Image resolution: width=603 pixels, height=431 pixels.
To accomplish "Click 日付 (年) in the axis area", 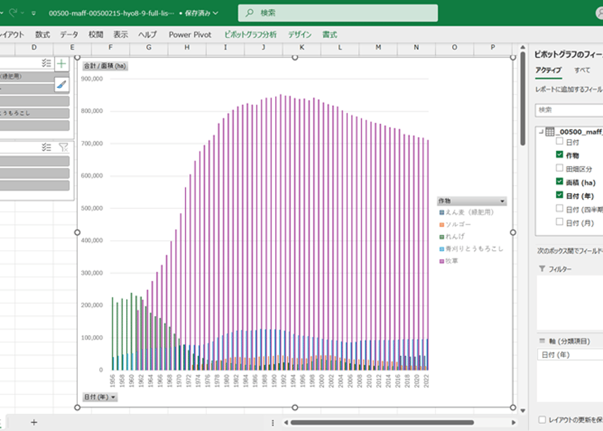I will coord(570,355).
